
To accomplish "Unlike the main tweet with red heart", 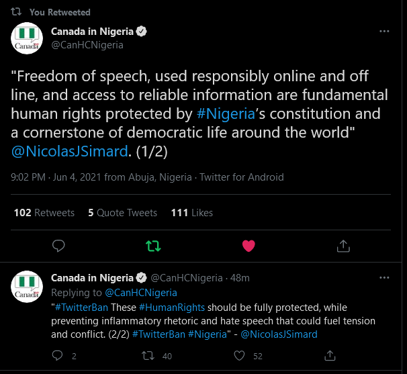I will pyautogui.click(x=248, y=246).
